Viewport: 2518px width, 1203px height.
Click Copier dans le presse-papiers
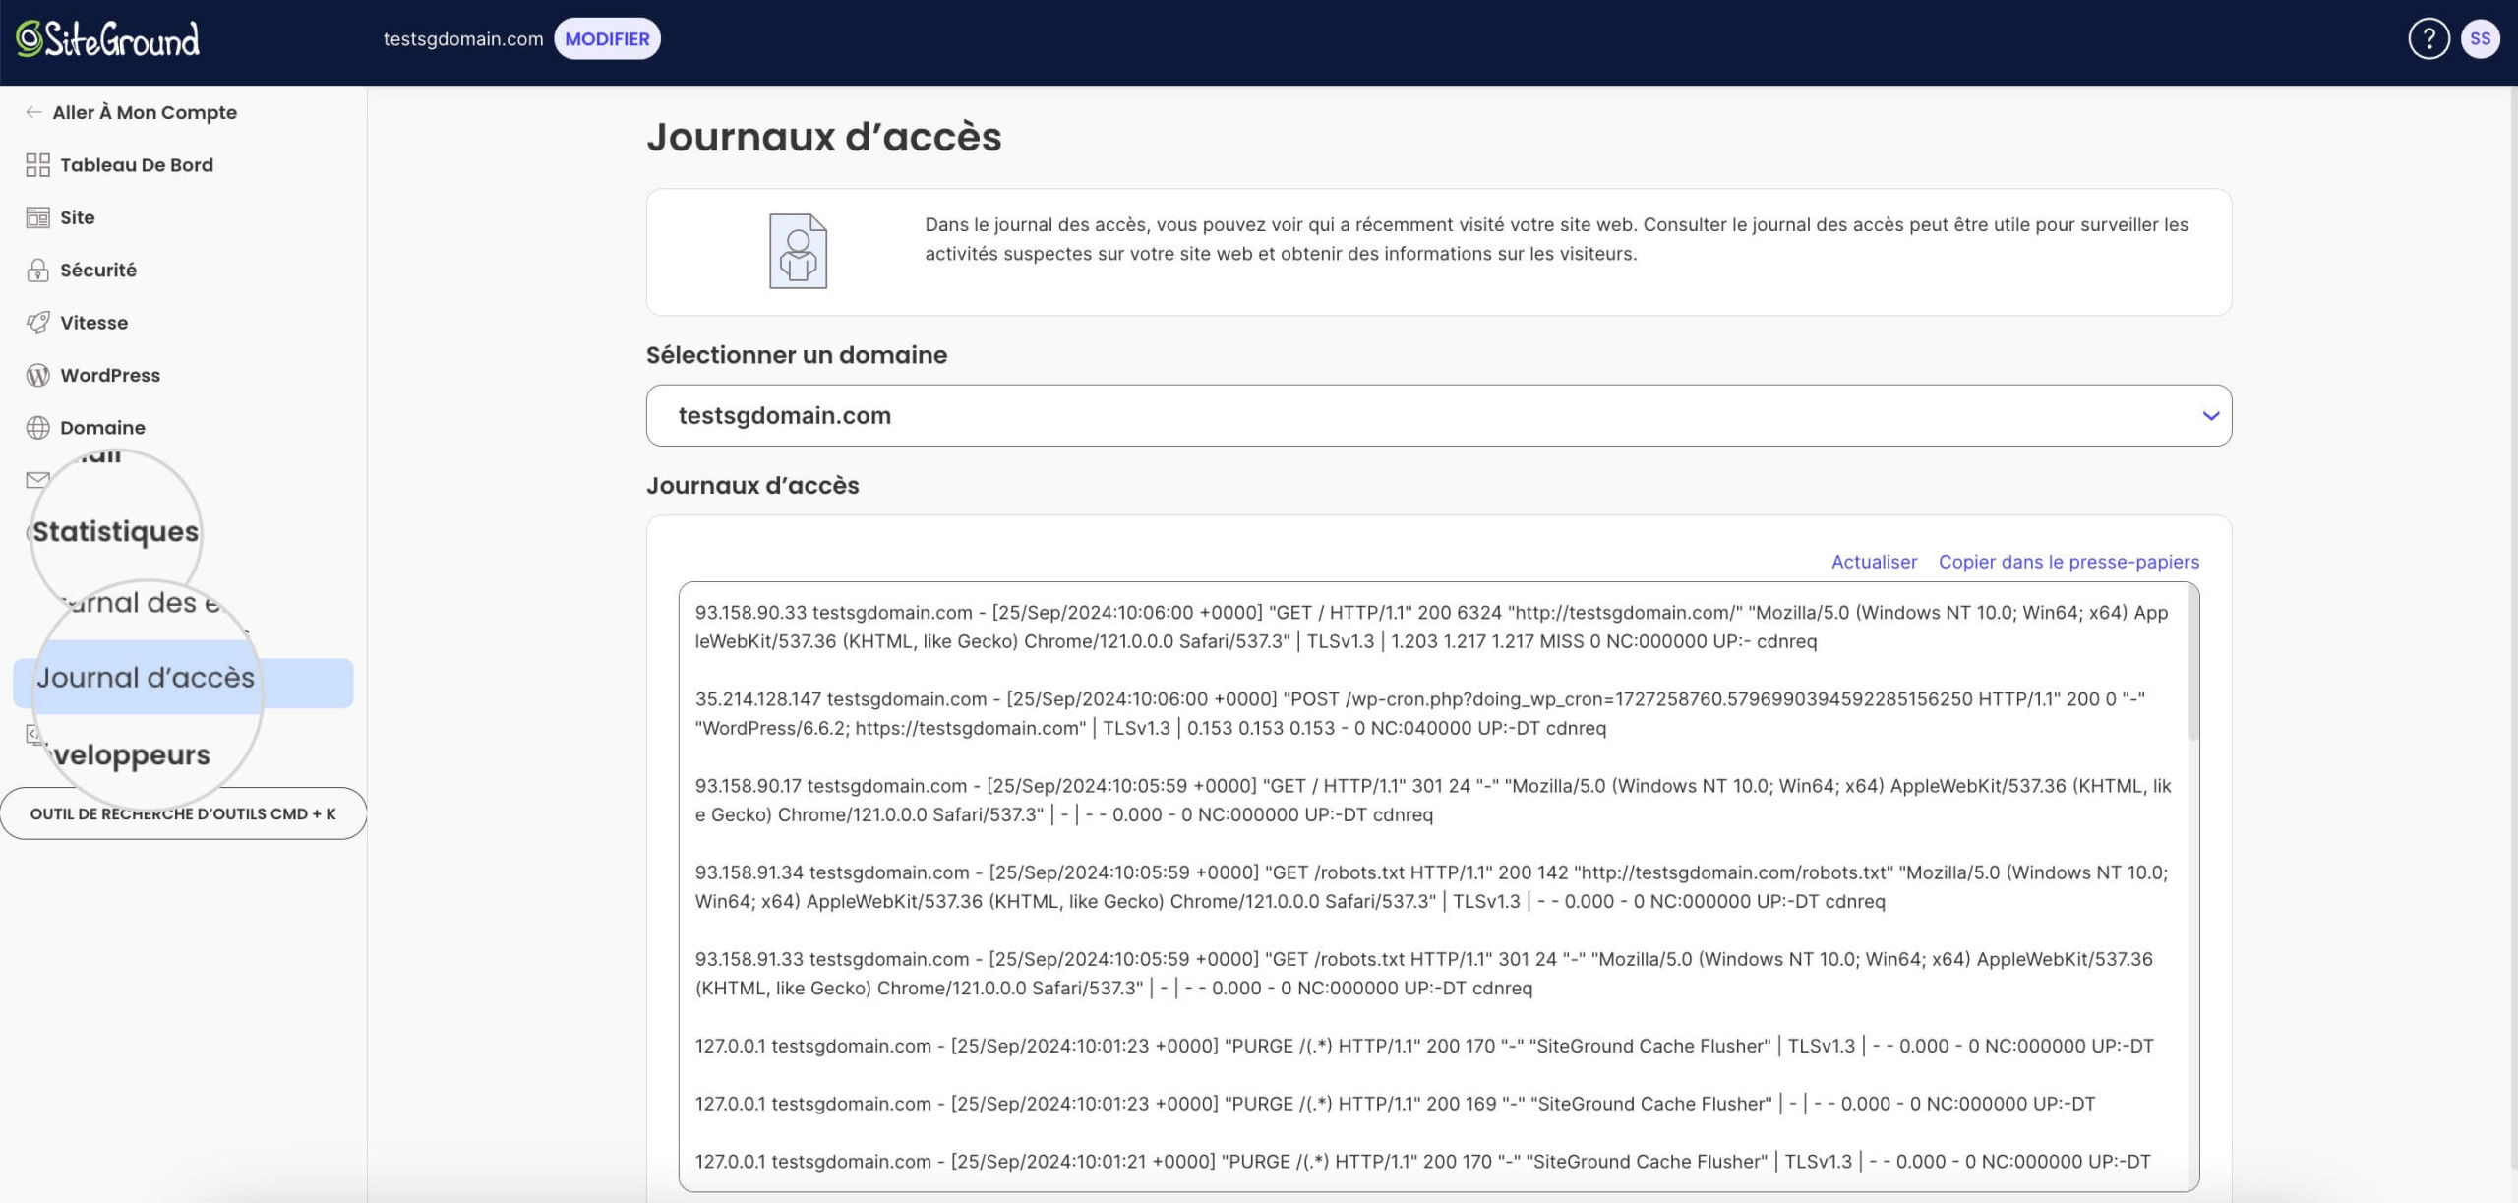point(2068,562)
